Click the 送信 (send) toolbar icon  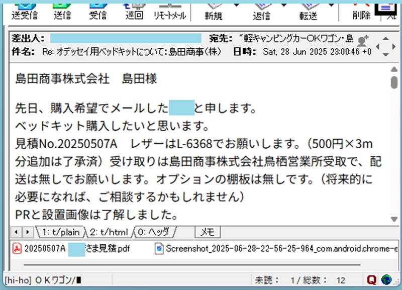(x=61, y=11)
